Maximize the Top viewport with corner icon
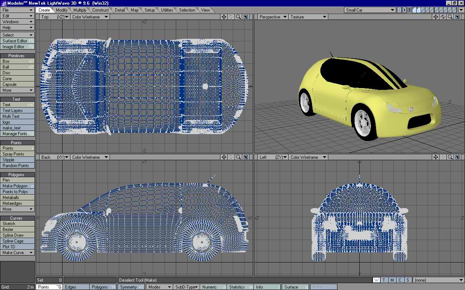This screenshot has height=290, width=465. pos(246,17)
